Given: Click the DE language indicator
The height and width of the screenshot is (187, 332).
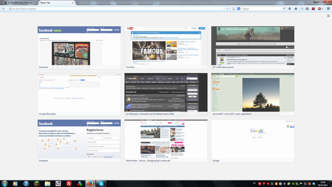Looking at the screenshot, I should click(x=254, y=183).
